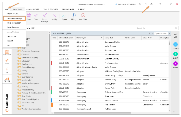This screenshot has height=117, width=181.
Task: Click the folder tree vertical scrollbar
Action: (50, 62)
